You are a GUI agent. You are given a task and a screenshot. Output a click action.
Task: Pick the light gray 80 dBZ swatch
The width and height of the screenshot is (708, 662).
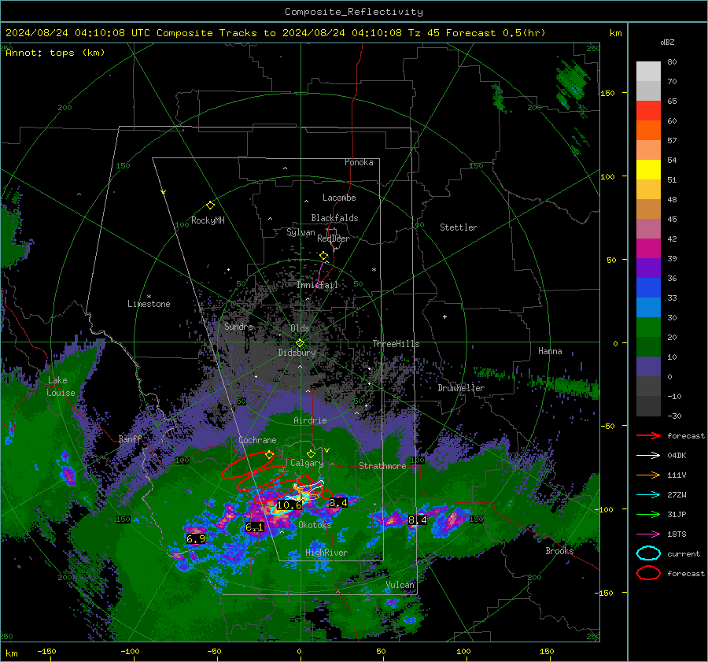(x=648, y=72)
